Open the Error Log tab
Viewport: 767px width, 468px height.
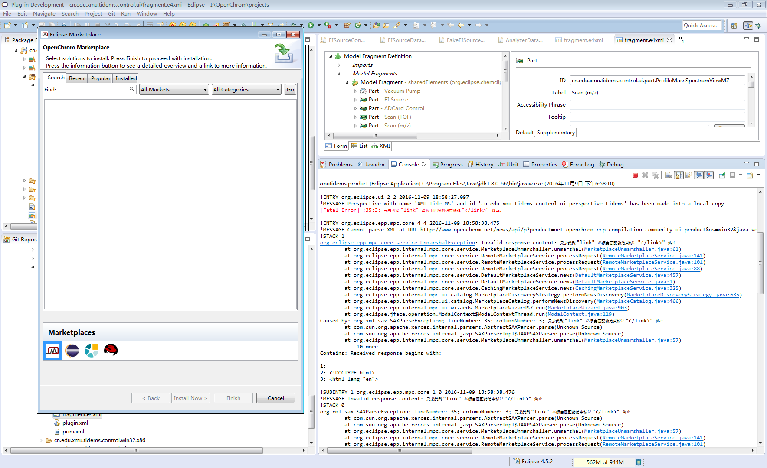(581, 165)
